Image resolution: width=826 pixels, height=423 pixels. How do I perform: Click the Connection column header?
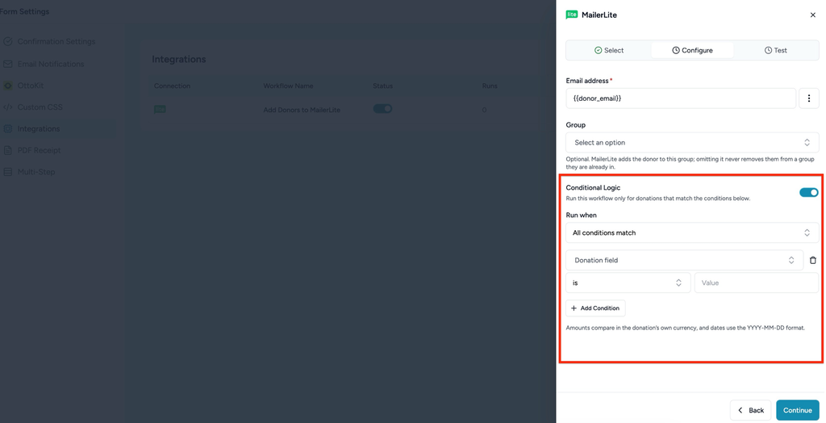coord(173,86)
